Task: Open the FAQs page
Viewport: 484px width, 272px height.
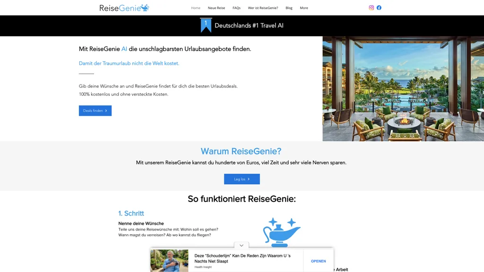Action: pos(236,8)
